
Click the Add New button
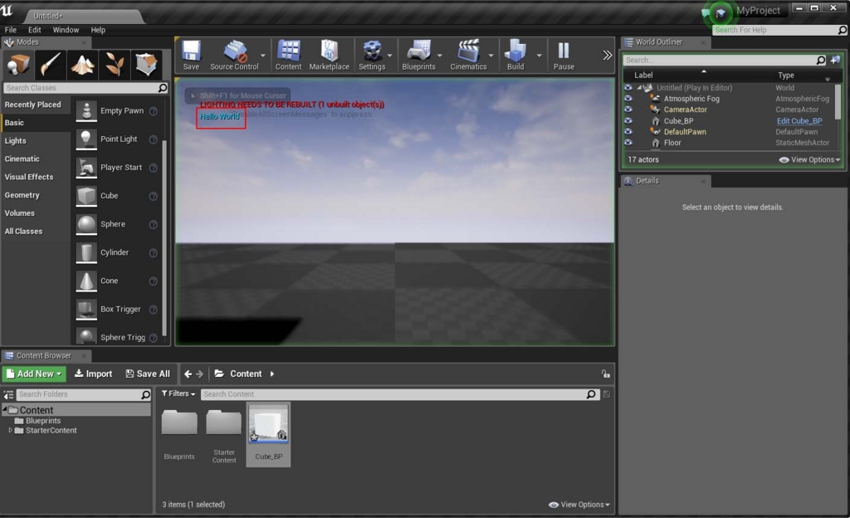pyautogui.click(x=33, y=374)
